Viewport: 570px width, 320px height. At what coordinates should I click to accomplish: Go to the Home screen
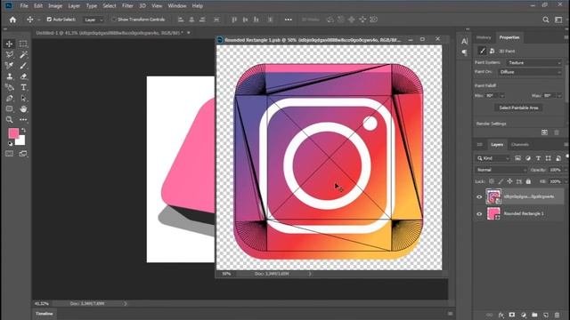12,20
